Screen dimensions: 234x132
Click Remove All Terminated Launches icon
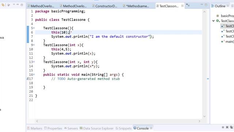(x=231, y=127)
